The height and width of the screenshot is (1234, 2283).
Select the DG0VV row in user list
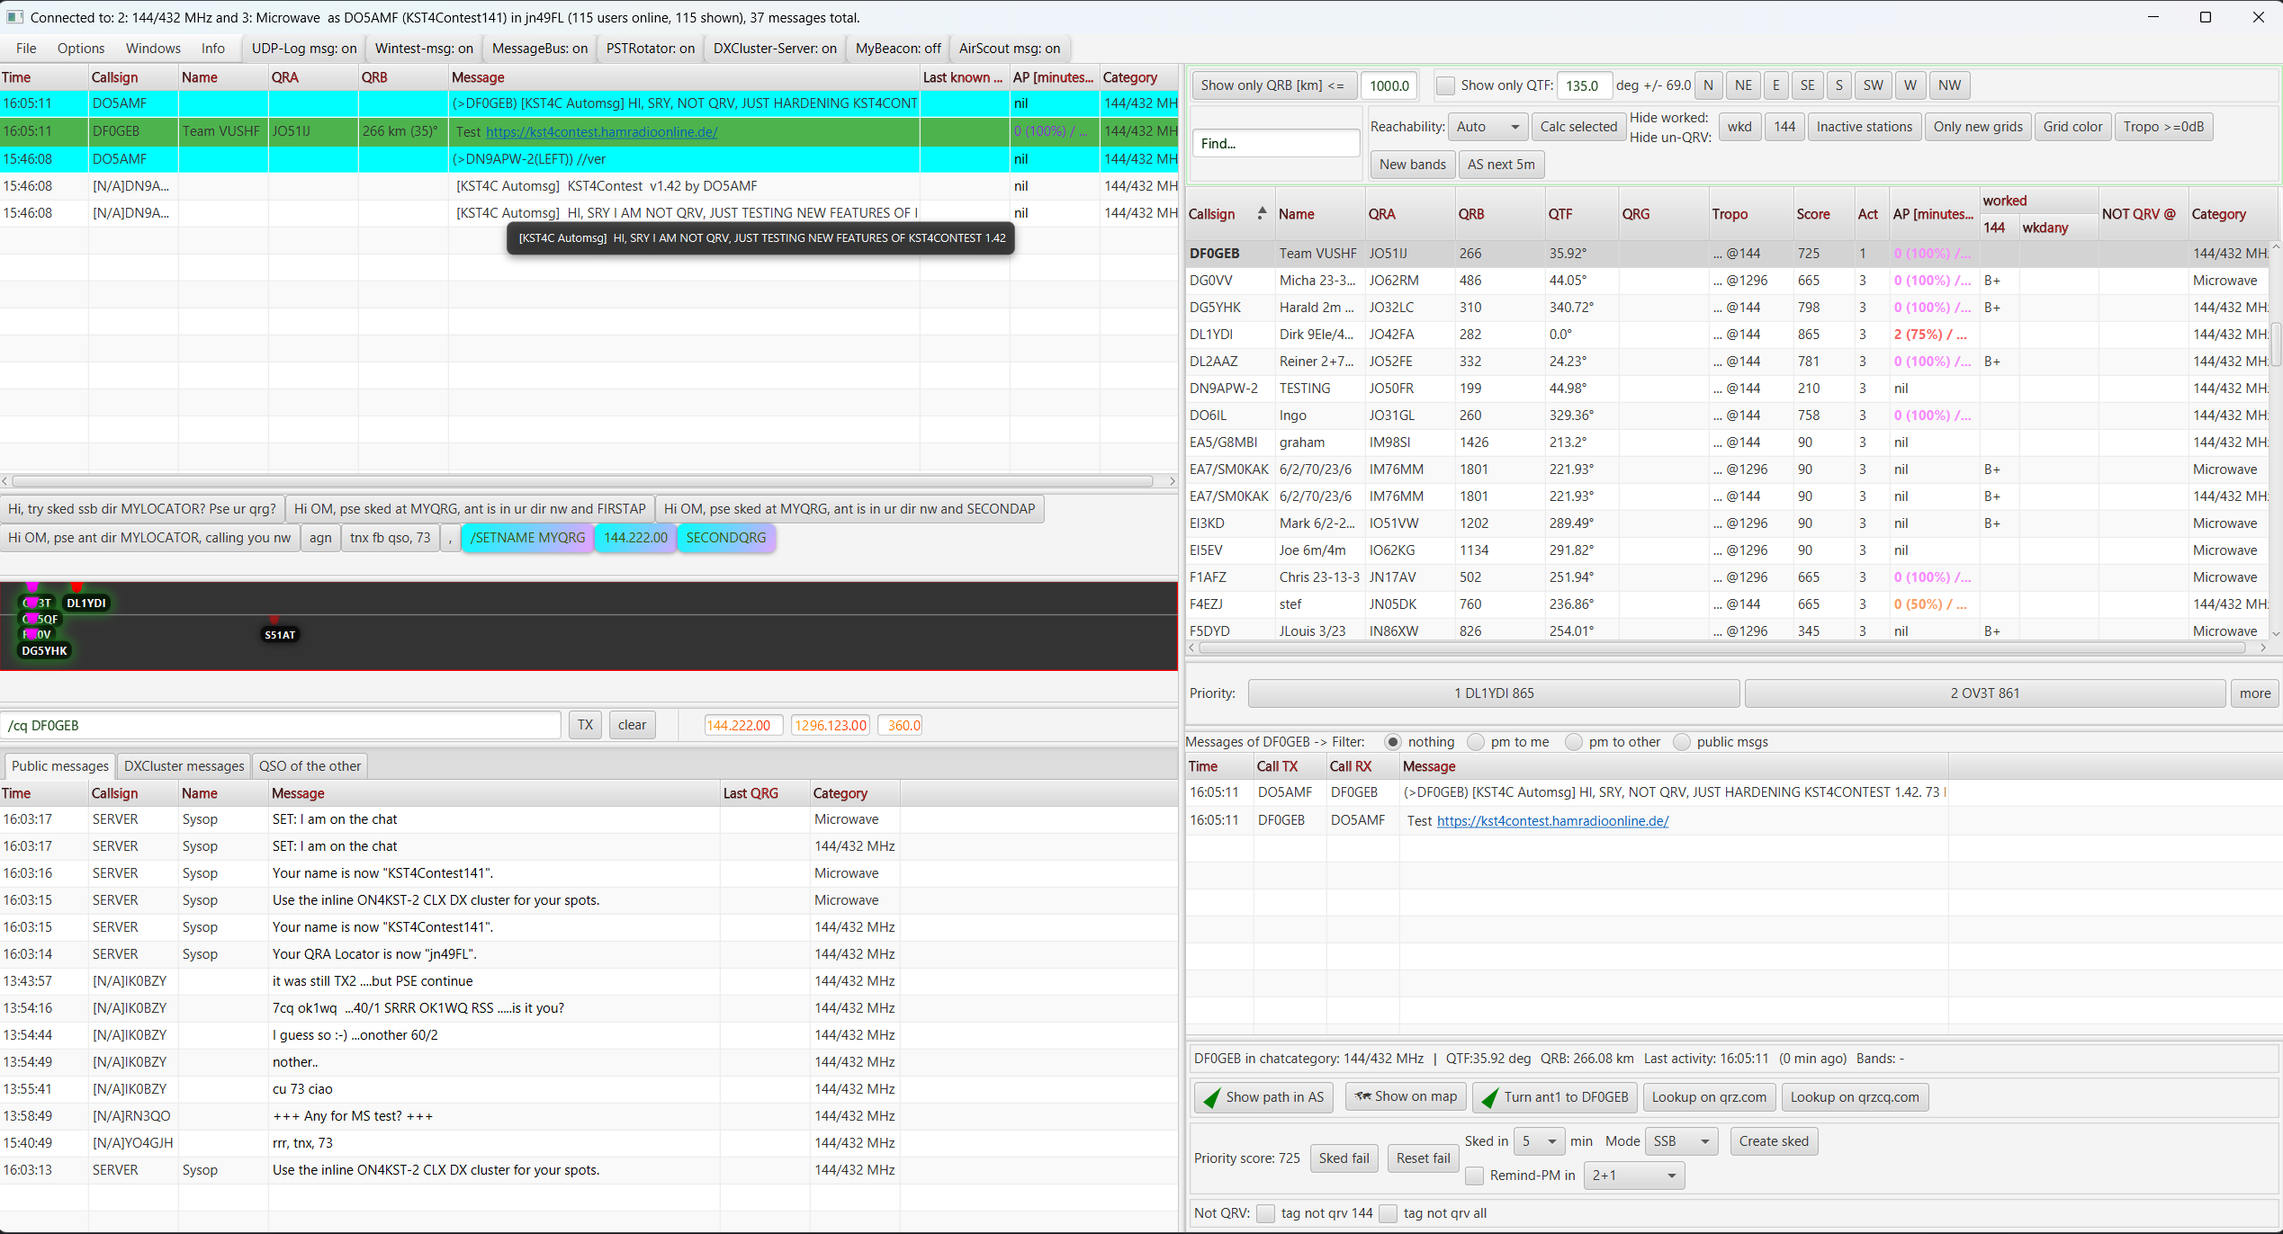pyautogui.click(x=1728, y=281)
